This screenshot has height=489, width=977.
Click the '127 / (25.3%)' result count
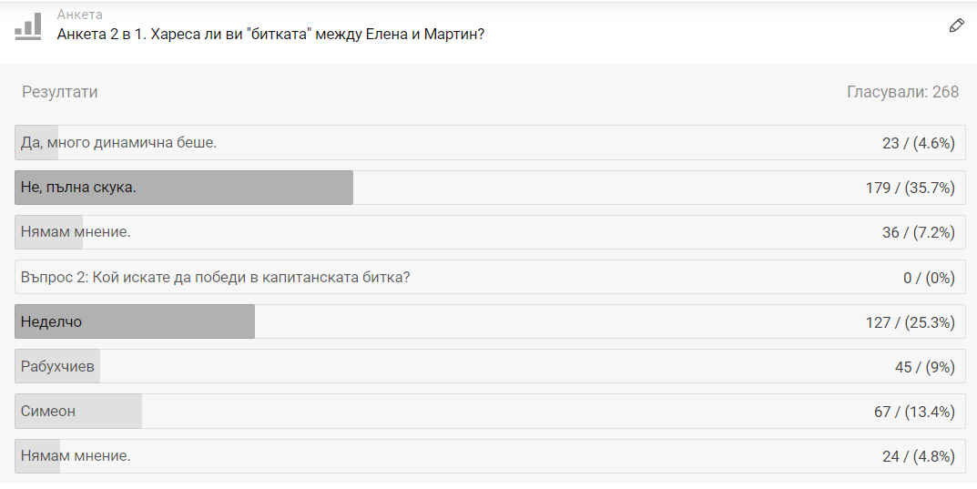(x=909, y=322)
